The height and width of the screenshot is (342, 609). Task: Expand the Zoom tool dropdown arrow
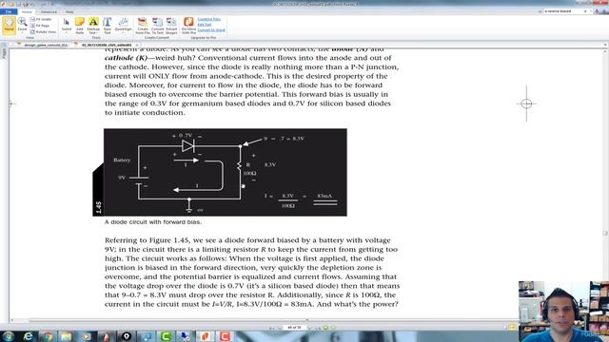coord(22,32)
